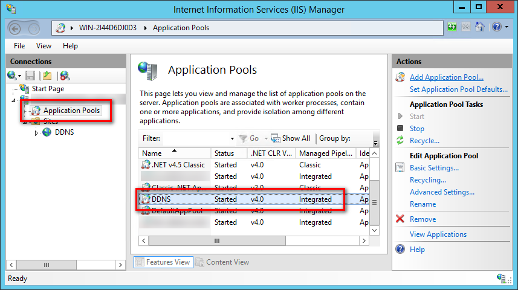Screen dimensions: 518x290
Task: Open the Go button dropdown arrow
Action: tap(266, 139)
